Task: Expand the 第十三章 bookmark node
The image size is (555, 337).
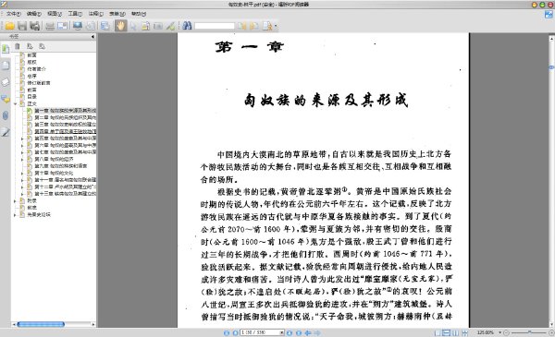Action: tap(22, 194)
